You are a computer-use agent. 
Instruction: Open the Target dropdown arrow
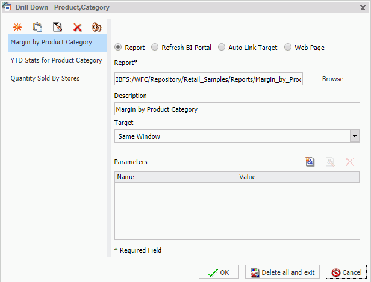(x=355, y=136)
